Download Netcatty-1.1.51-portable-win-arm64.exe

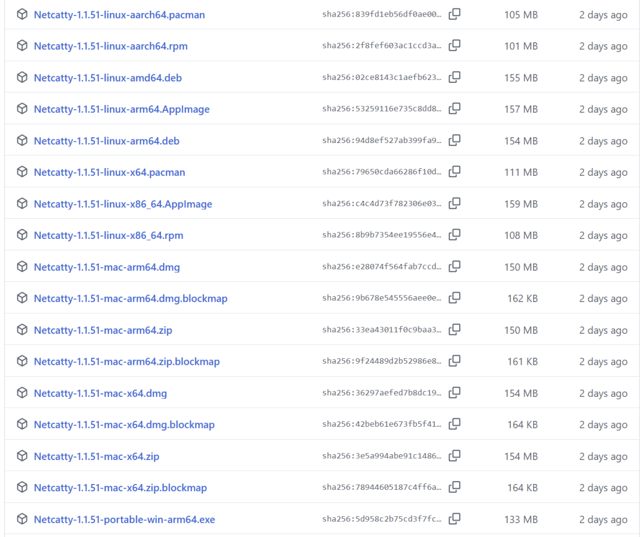pyautogui.click(x=125, y=519)
